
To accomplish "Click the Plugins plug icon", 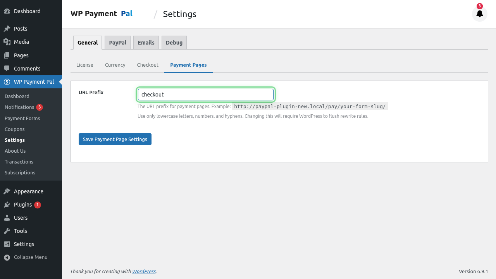I will coord(7,204).
